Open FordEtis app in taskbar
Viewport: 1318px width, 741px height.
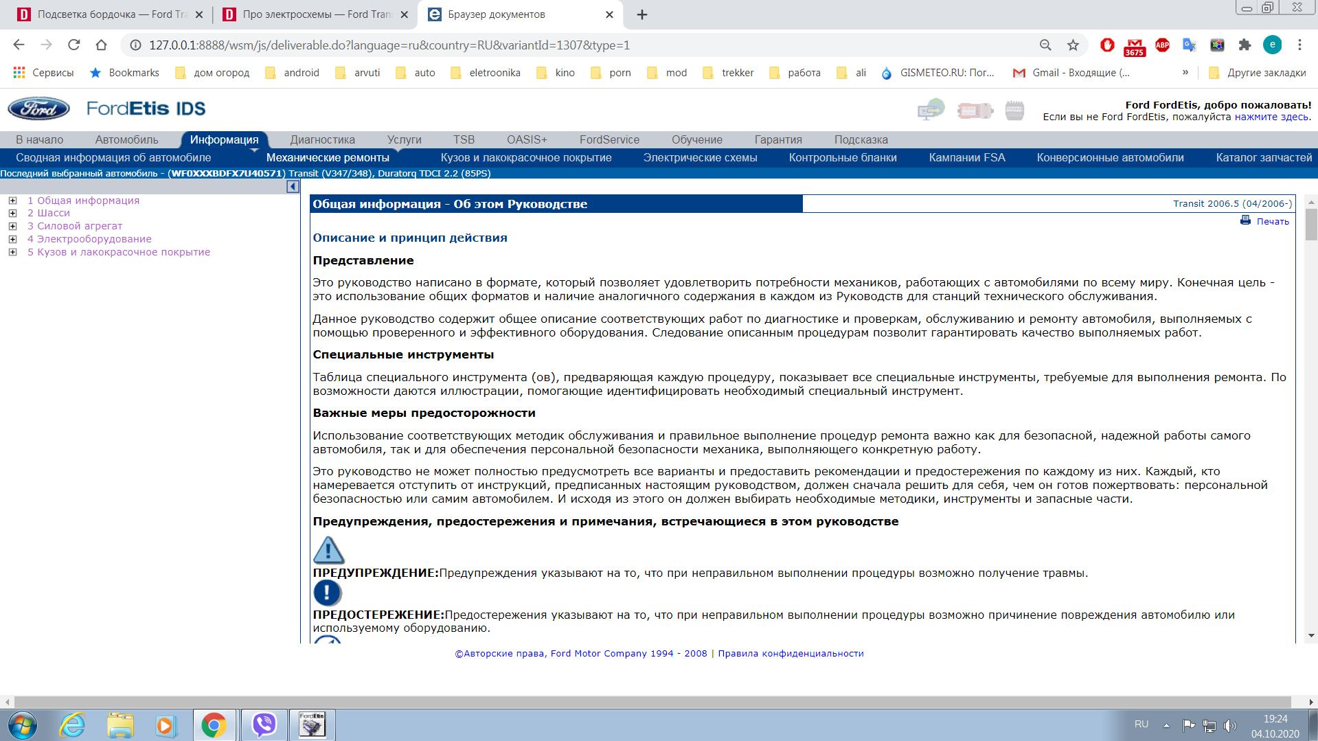313,725
